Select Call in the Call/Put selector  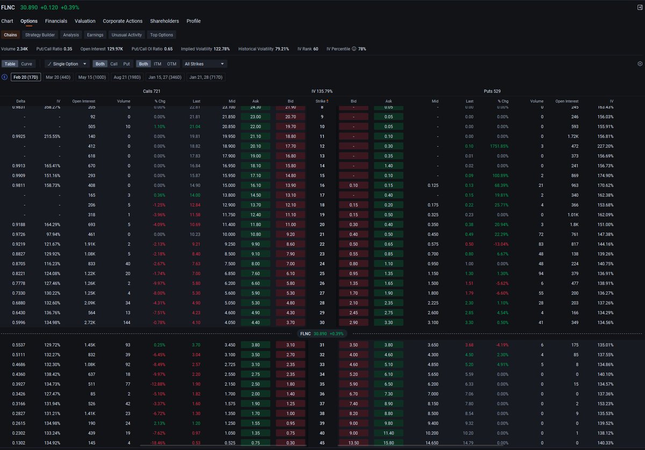coord(114,64)
